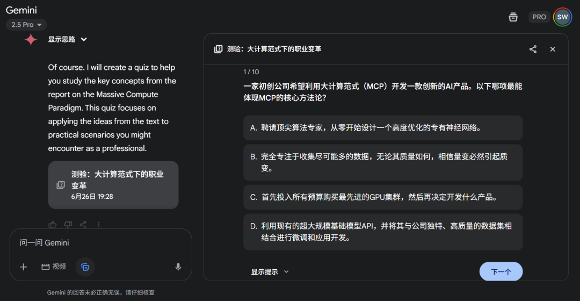Open the stacked tray icon in header

(513, 17)
